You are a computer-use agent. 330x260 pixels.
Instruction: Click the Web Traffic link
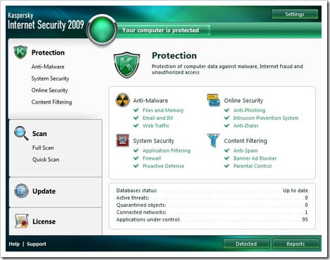156,125
